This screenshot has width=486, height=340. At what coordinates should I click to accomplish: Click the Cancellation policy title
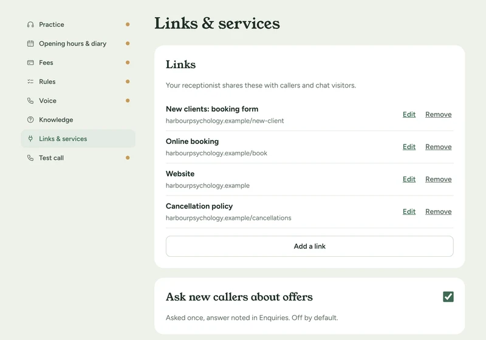click(x=199, y=206)
